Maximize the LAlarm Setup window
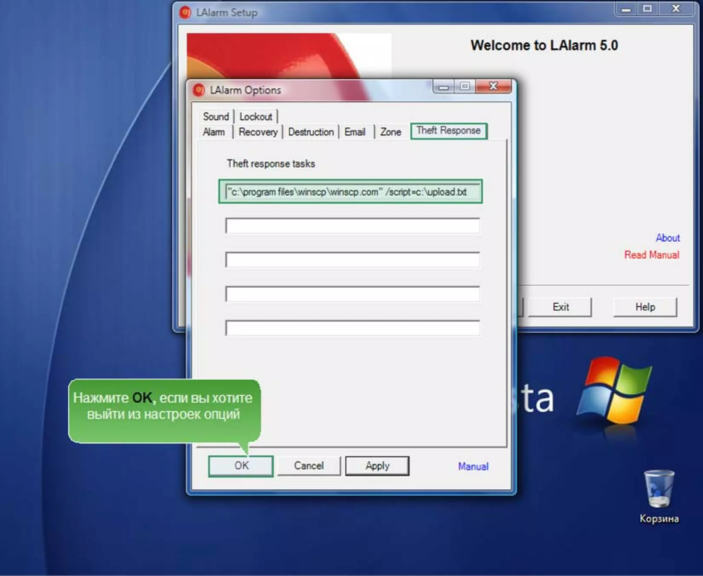This screenshot has width=703, height=576. click(x=647, y=9)
